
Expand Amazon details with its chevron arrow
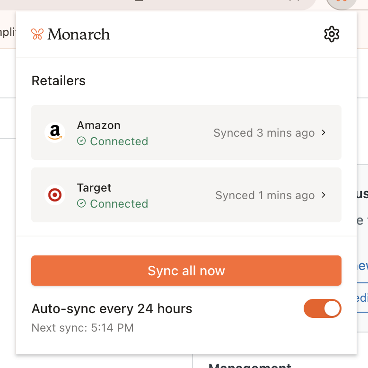tap(324, 132)
